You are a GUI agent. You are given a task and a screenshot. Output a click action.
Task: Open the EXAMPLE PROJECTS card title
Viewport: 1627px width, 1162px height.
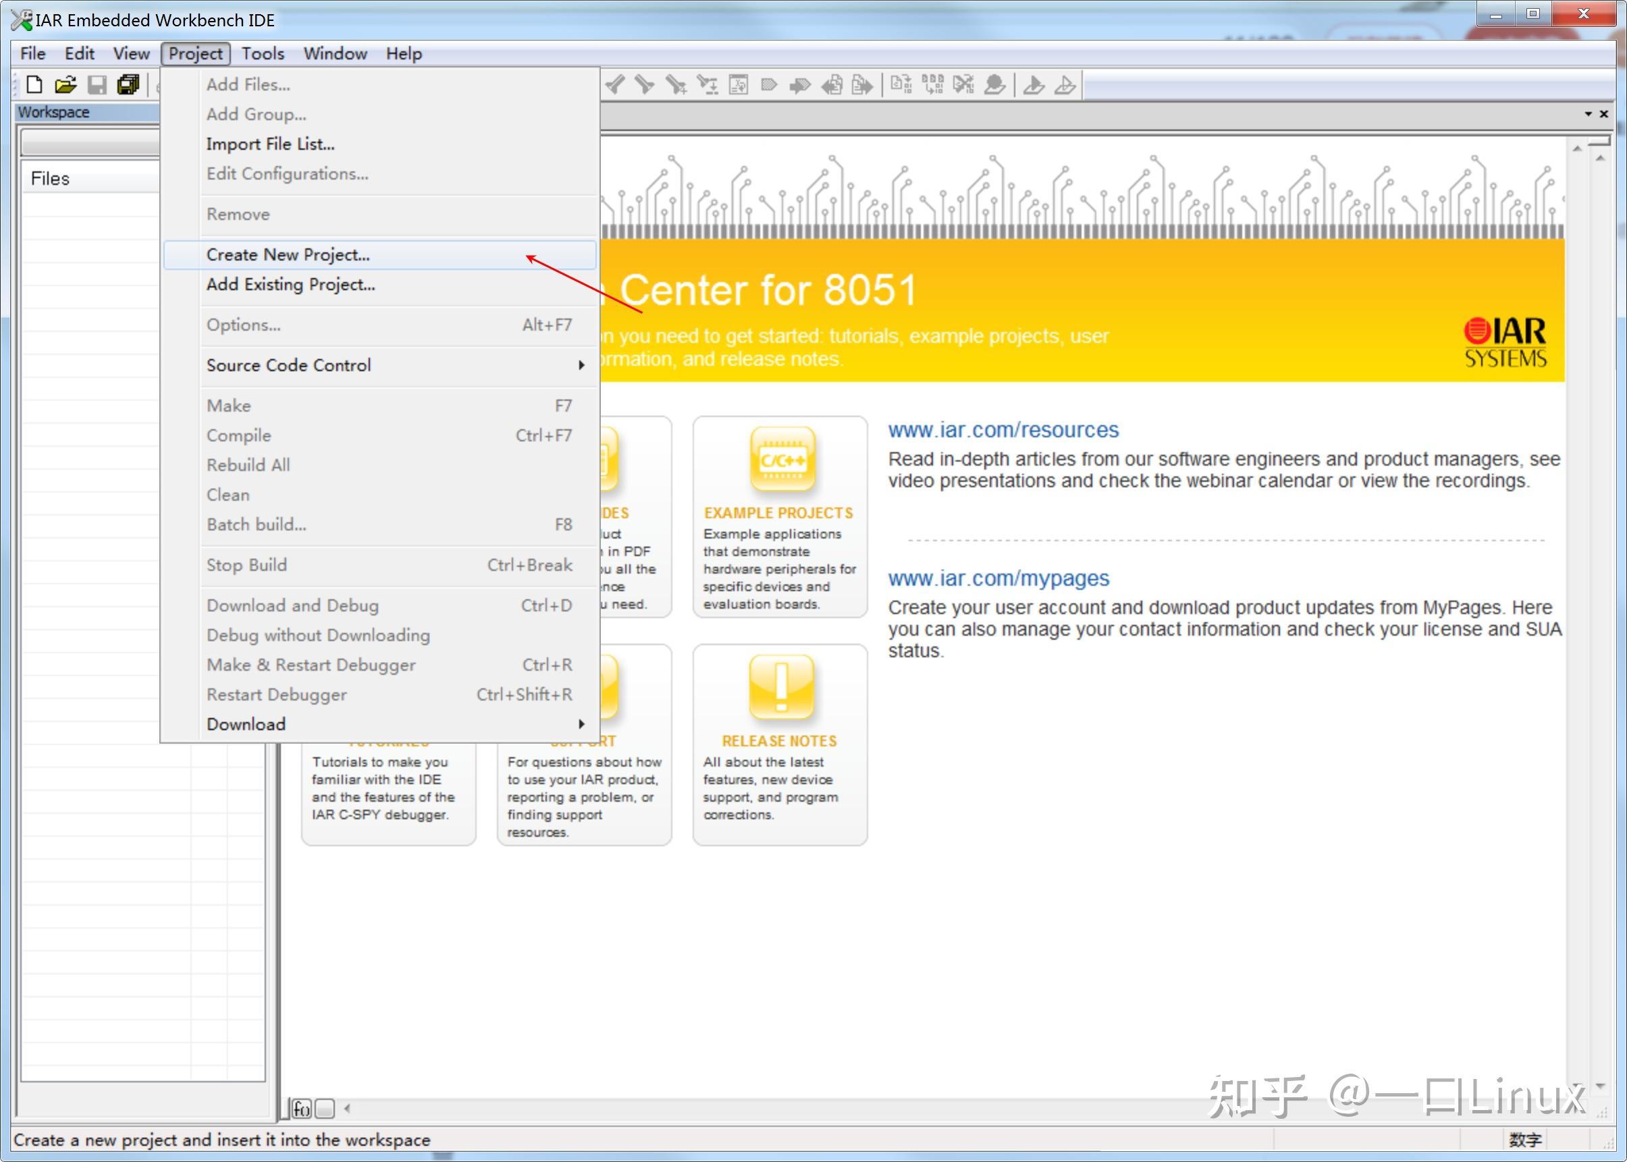pyautogui.click(x=779, y=513)
